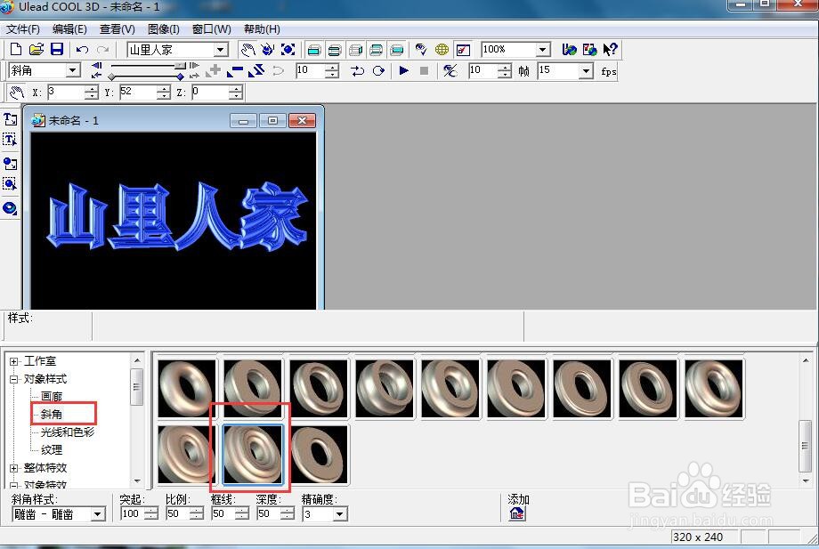Redo the last undone action
This screenshot has width=819, height=549.
click(x=103, y=50)
